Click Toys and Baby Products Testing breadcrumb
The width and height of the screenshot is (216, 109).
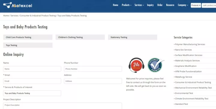click(x=72, y=16)
